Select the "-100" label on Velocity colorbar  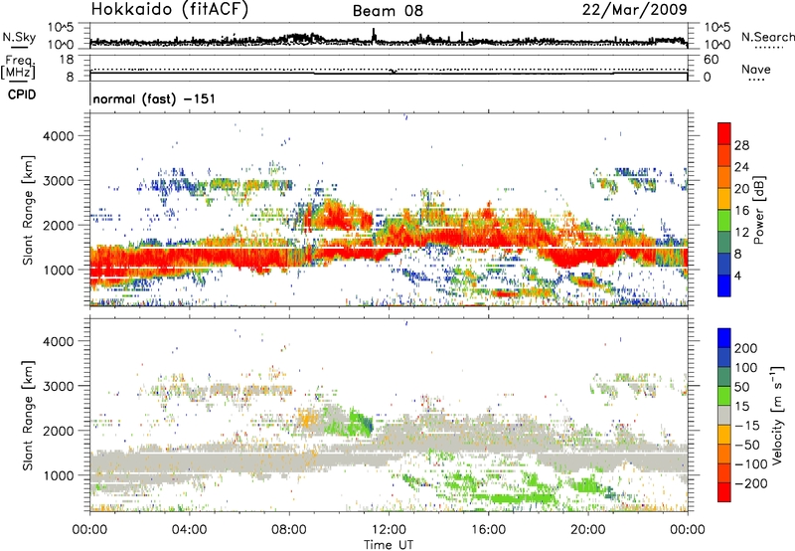(751, 463)
